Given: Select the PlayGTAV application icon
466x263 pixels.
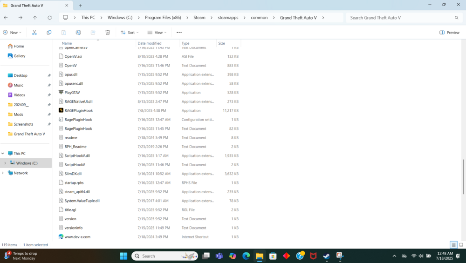Looking at the screenshot, I should (61, 92).
